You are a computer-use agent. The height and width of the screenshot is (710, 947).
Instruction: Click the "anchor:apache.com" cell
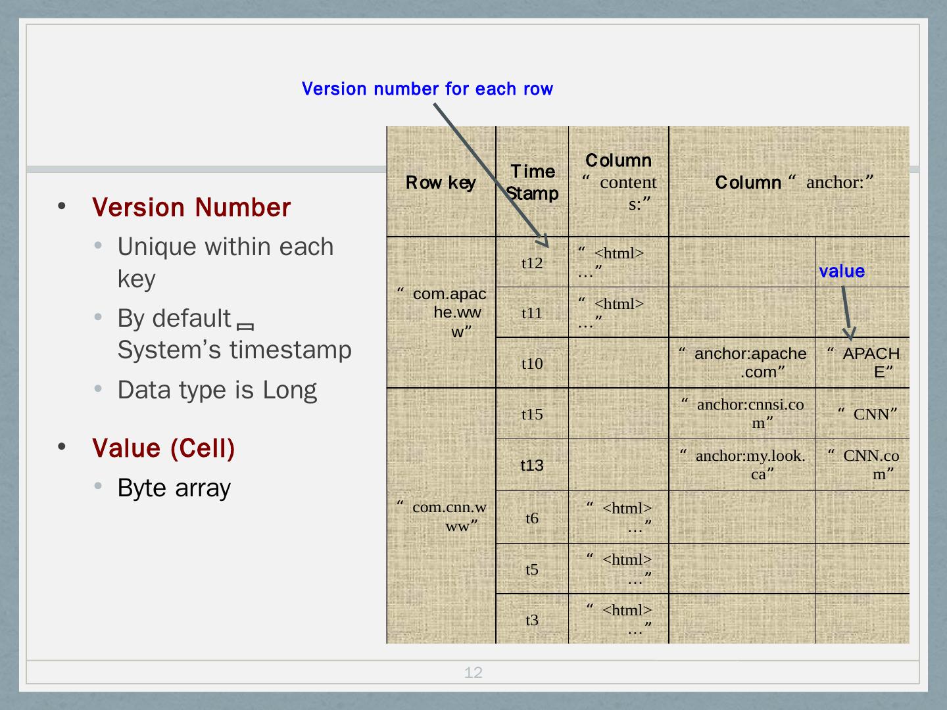pos(742,363)
